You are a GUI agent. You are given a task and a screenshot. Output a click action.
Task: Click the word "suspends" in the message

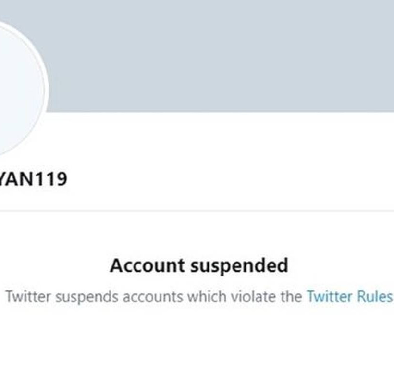coord(86,297)
